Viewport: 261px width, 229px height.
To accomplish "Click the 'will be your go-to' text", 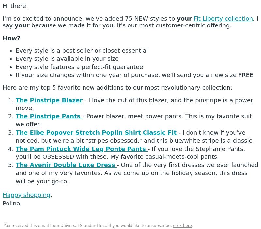I will [x=42, y=181].
